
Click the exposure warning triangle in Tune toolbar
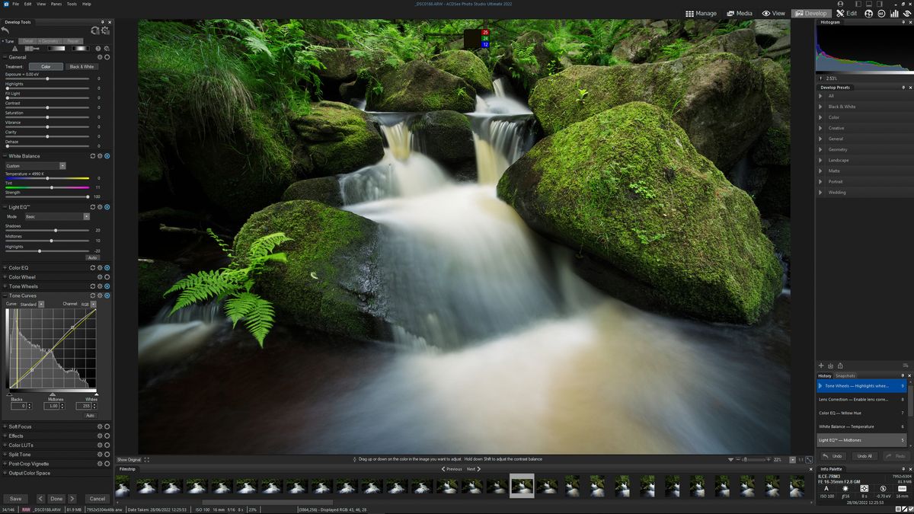(x=16, y=47)
